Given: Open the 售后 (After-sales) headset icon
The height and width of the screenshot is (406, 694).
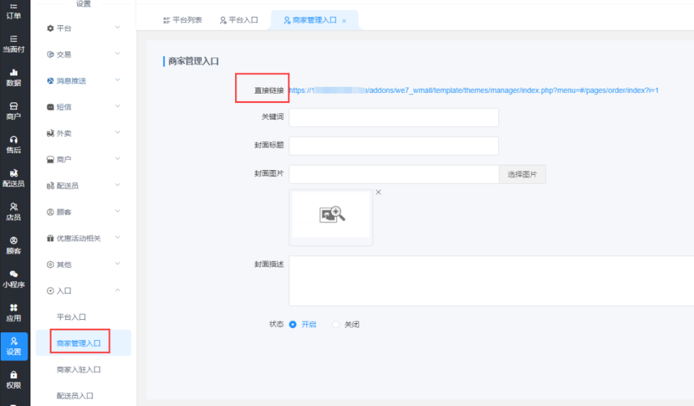Looking at the screenshot, I should 14,144.
